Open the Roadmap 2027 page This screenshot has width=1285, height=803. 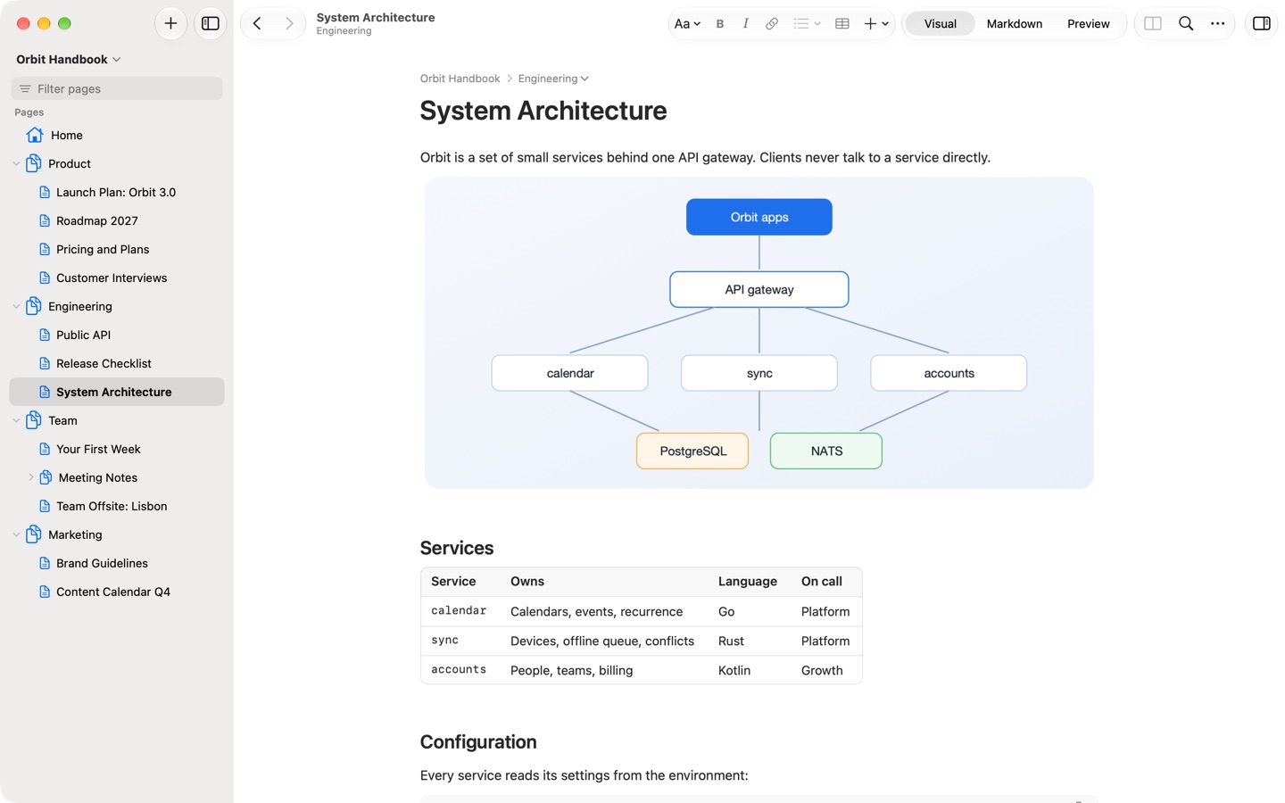[117, 220]
